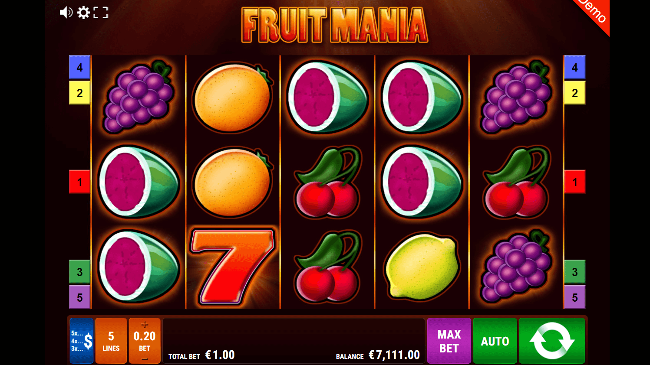650x365 pixels.
Task: Open the paytable dollar icon
Action: (x=82, y=341)
